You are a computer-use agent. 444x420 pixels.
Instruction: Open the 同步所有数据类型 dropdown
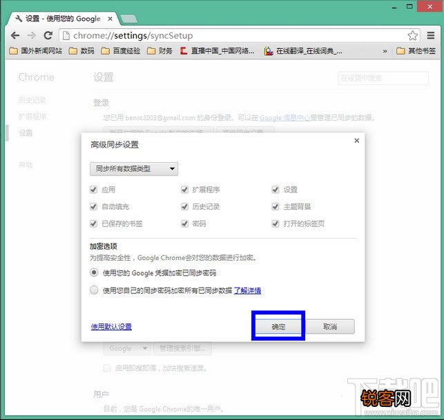tap(134, 169)
